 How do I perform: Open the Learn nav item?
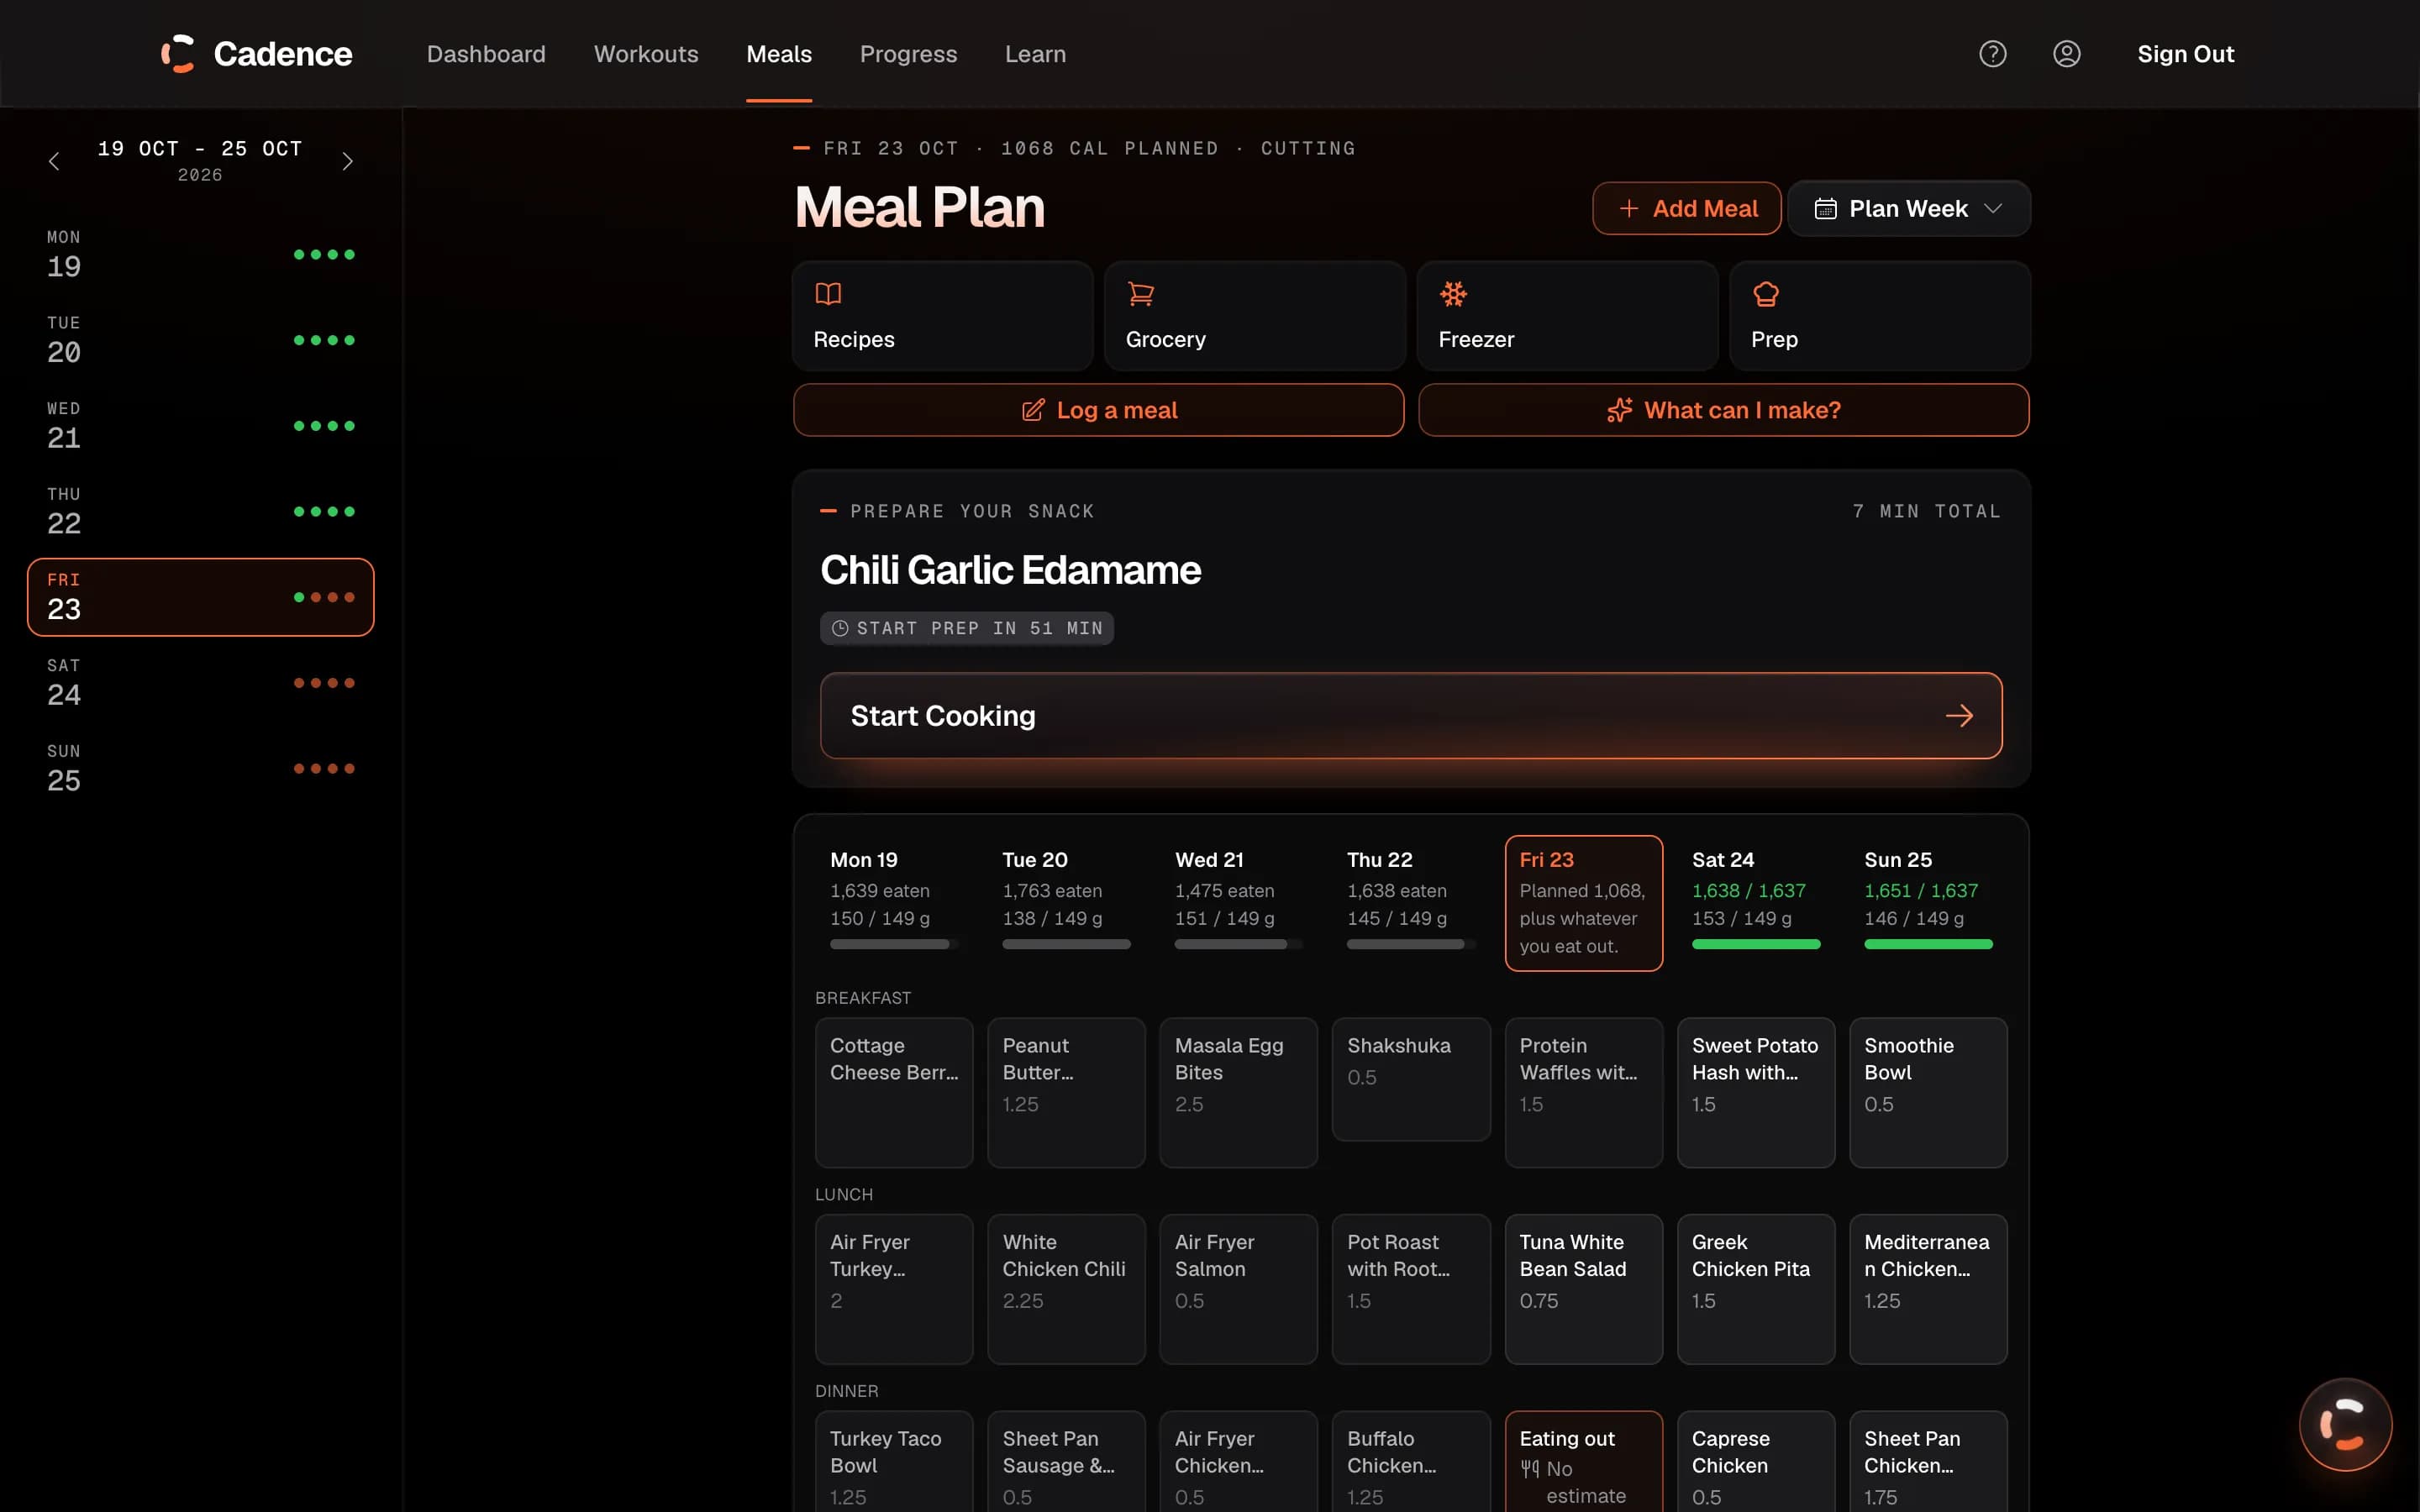point(1035,54)
